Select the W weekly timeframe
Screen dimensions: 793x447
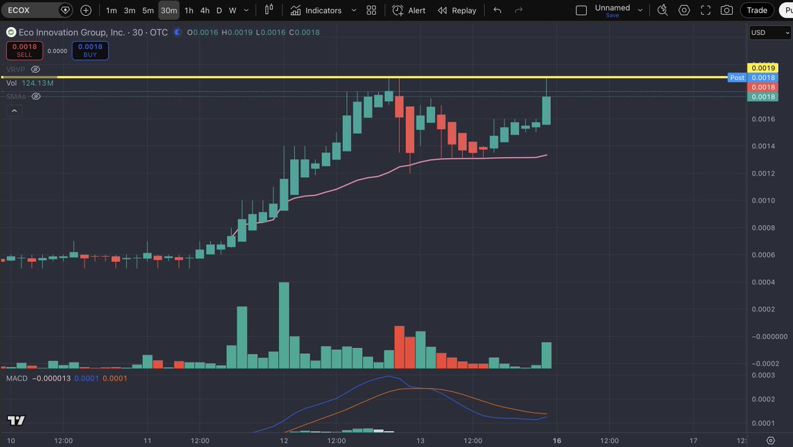(x=233, y=11)
